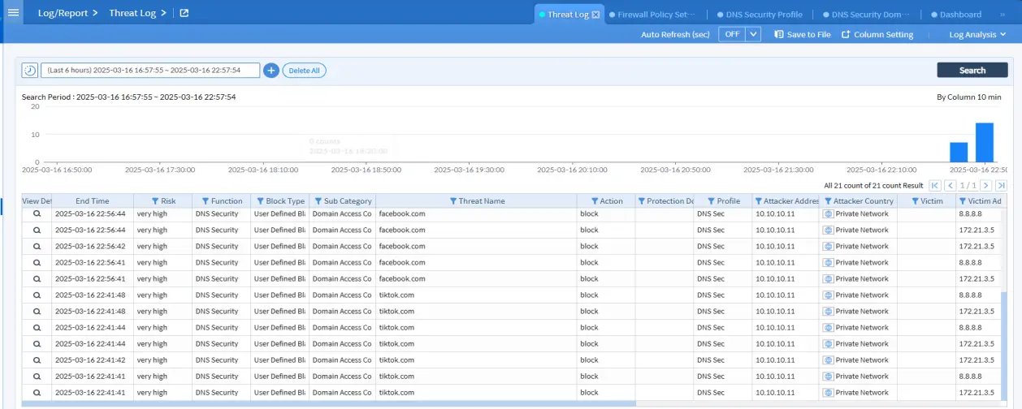1022x409 pixels.
Task: Open Column Setting
Action: point(877,35)
